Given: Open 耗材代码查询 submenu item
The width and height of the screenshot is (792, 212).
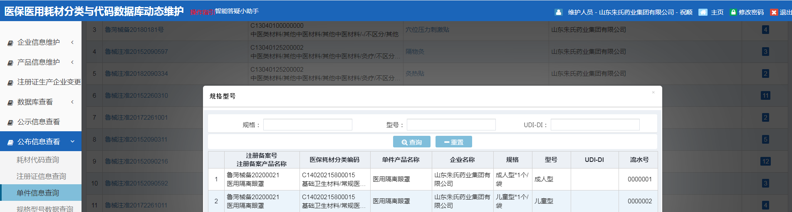Looking at the screenshot, I should [38, 160].
